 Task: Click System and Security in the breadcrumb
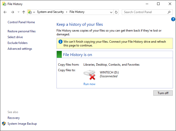[50, 12]
